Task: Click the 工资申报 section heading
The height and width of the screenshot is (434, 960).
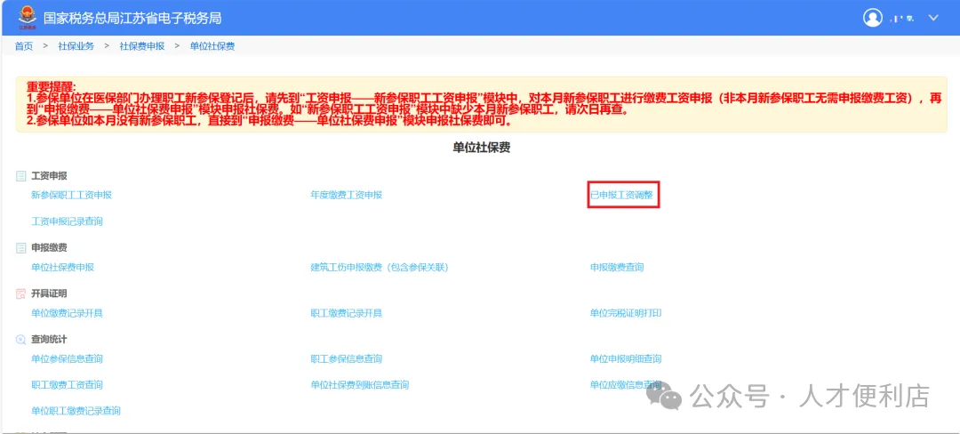Action: click(x=49, y=176)
